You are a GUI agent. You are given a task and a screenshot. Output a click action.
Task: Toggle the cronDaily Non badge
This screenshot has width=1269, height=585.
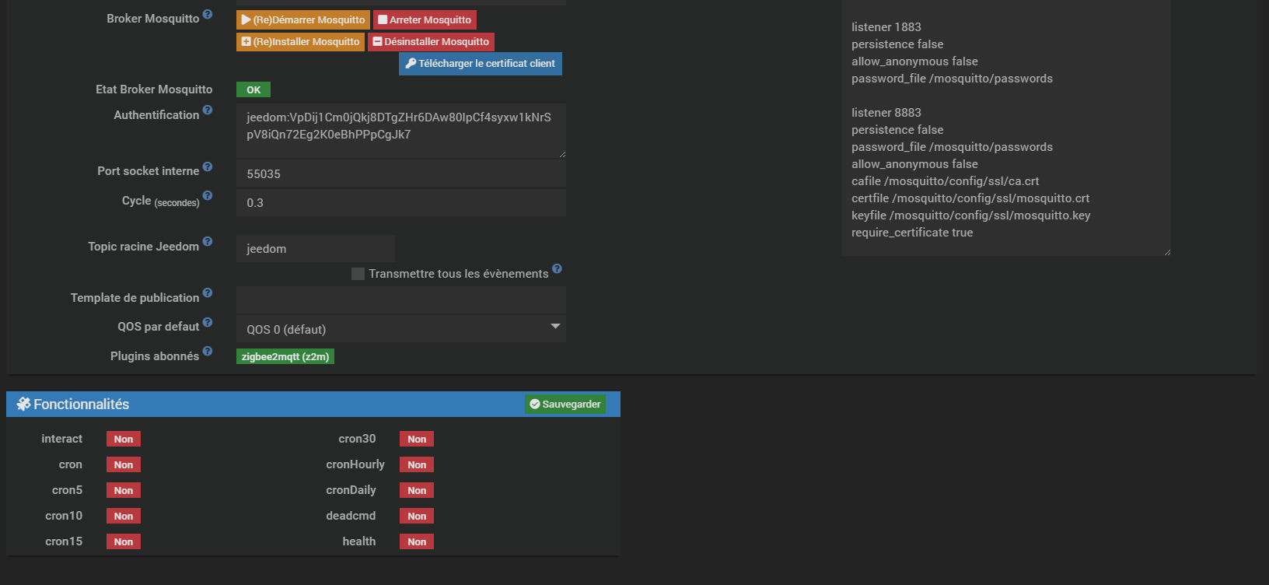point(417,491)
